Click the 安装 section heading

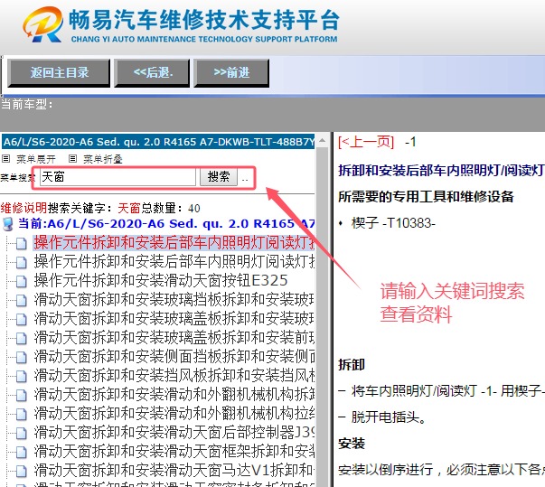352,444
